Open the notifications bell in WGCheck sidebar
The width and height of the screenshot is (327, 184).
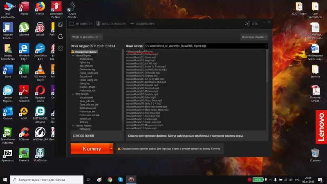(x=60, y=36)
